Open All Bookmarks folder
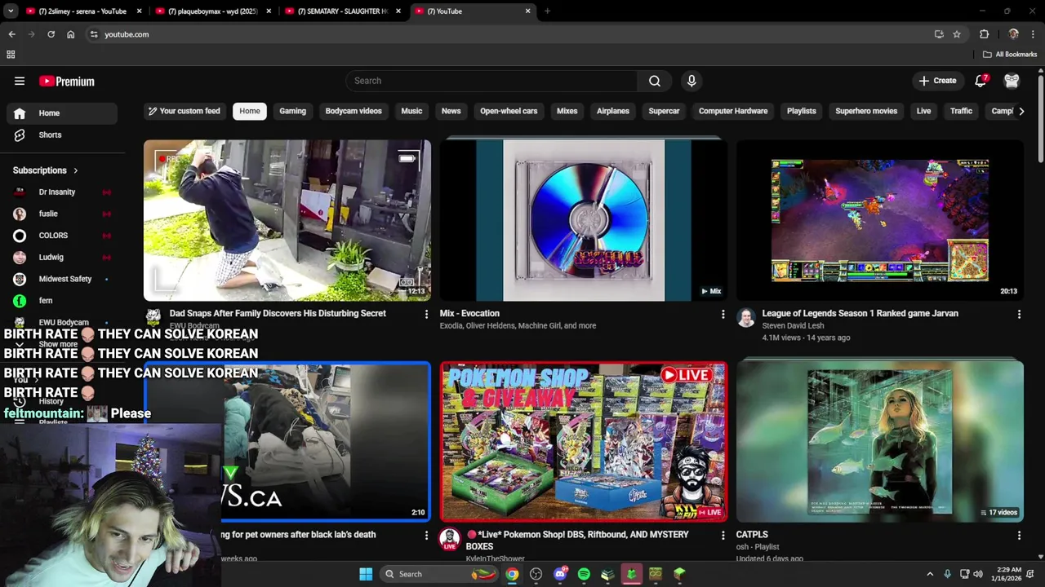Viewport: 1045px width, 587px height. (1010, 55)
